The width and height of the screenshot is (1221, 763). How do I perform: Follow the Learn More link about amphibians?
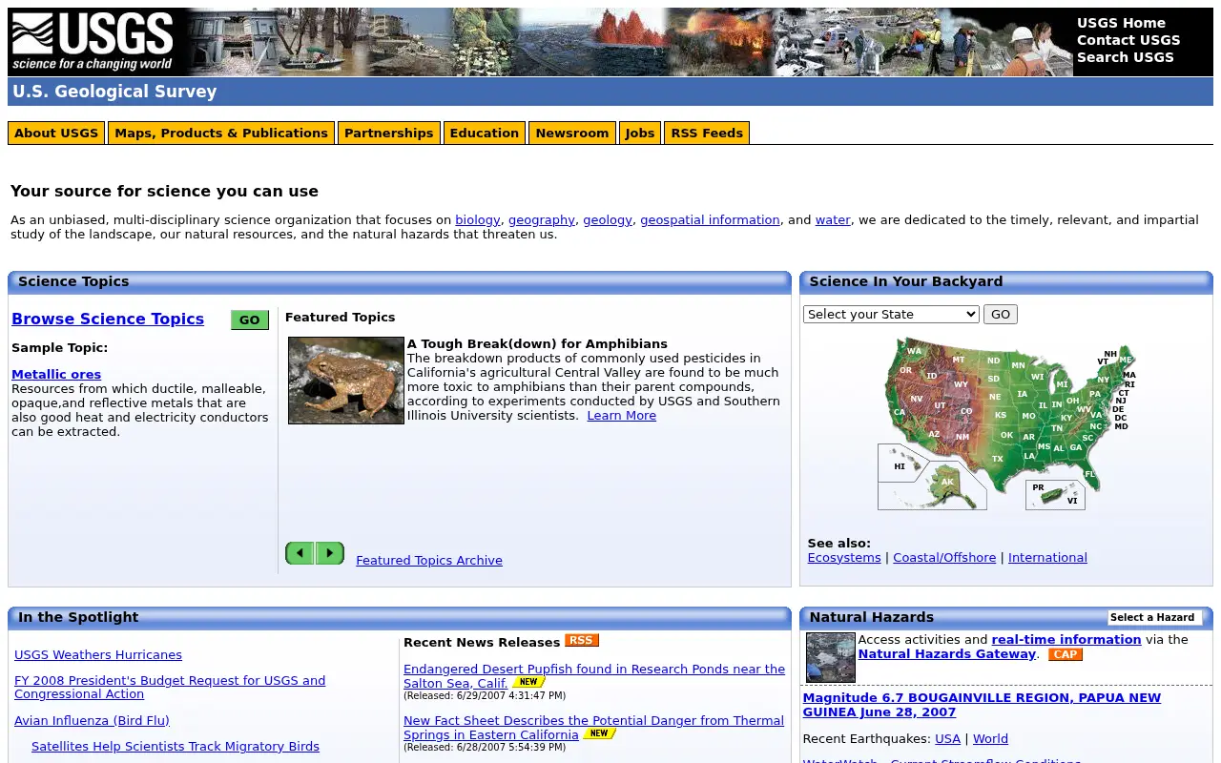tap(622, 415)
